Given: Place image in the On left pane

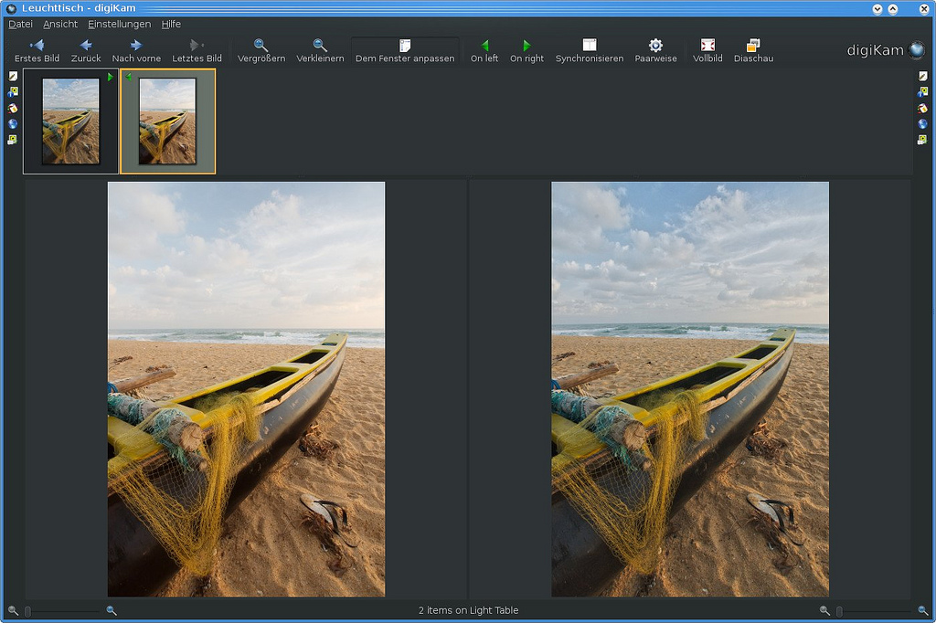Looking at the screenshot, I should pyautogui.click(x=484, y=50).
